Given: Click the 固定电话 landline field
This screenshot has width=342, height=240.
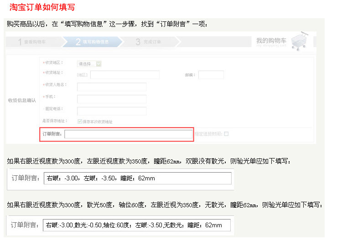Looking at the screenshot, I should (112, 111).
